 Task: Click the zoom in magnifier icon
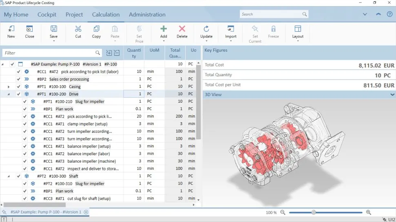(x=369, y=212)
